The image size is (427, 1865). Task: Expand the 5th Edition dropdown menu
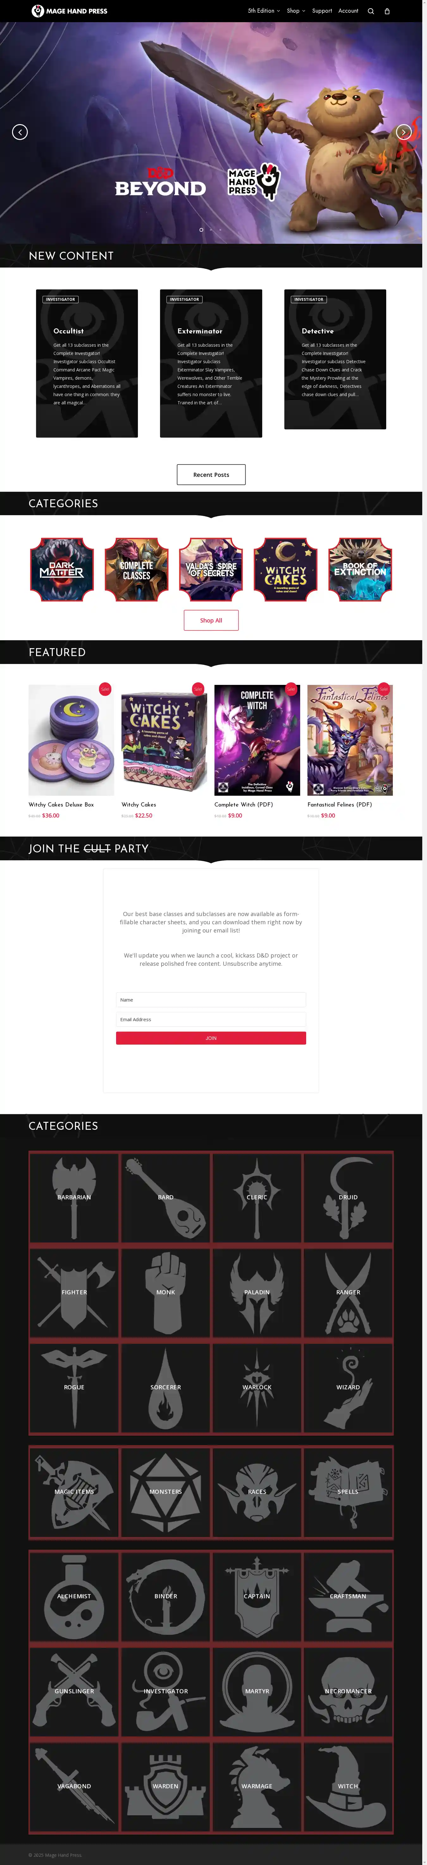263,11
